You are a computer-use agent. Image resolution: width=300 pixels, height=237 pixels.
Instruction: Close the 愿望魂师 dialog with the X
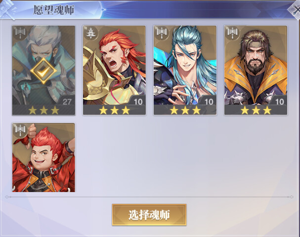[x=295, y=9]
